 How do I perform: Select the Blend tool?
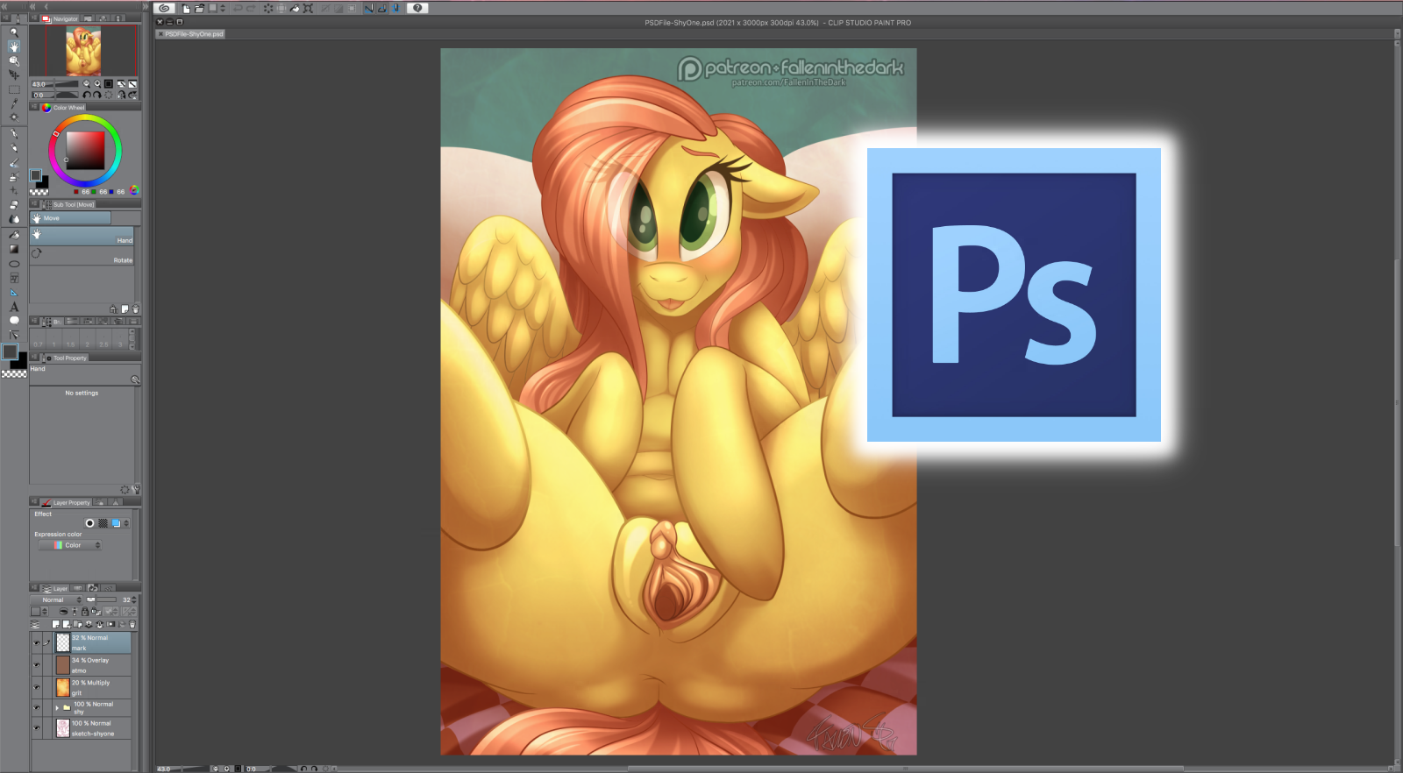pos(14,219)
